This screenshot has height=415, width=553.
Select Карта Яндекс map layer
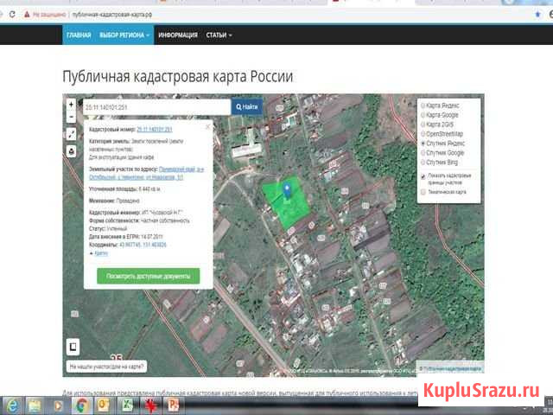click(x=440, y=105)
